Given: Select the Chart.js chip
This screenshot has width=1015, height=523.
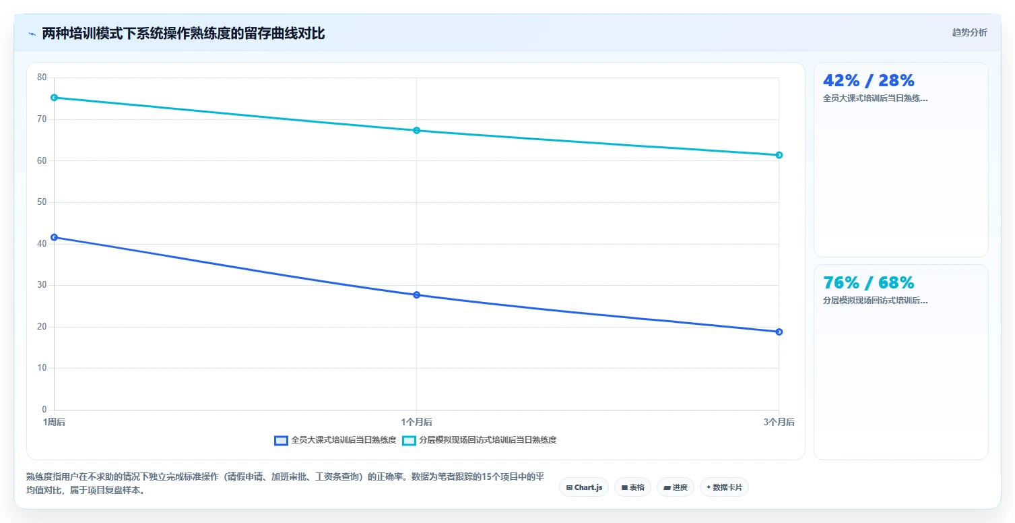Looking at the screenshot, I should click(584, 487).
